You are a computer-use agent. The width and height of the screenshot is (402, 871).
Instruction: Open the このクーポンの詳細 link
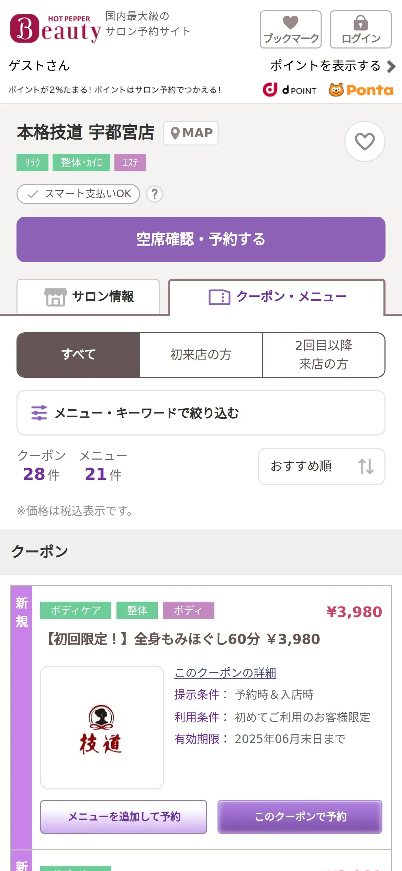pos(225,673)
